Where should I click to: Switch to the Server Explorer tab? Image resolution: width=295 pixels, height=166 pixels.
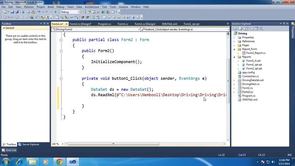click(x=29, y=144)
